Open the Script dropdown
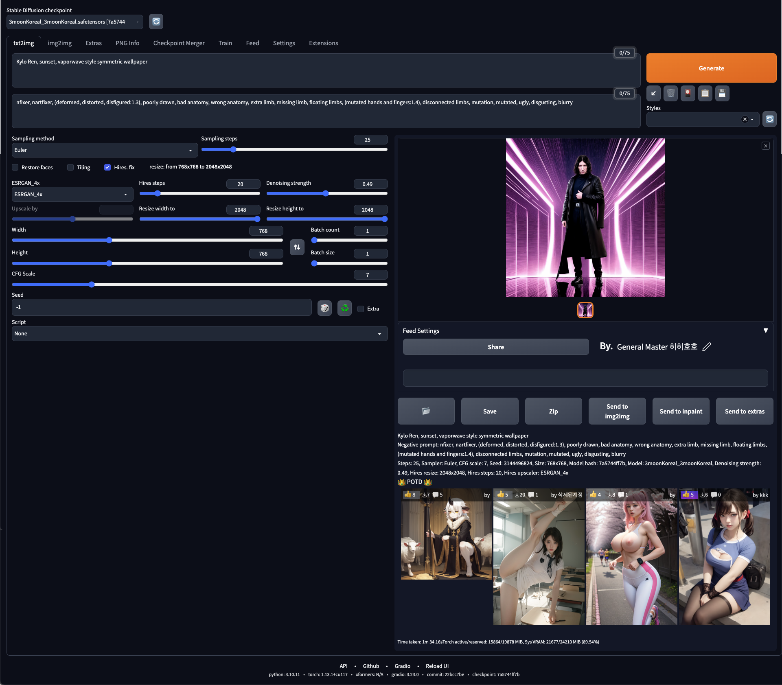 (199, 334)
